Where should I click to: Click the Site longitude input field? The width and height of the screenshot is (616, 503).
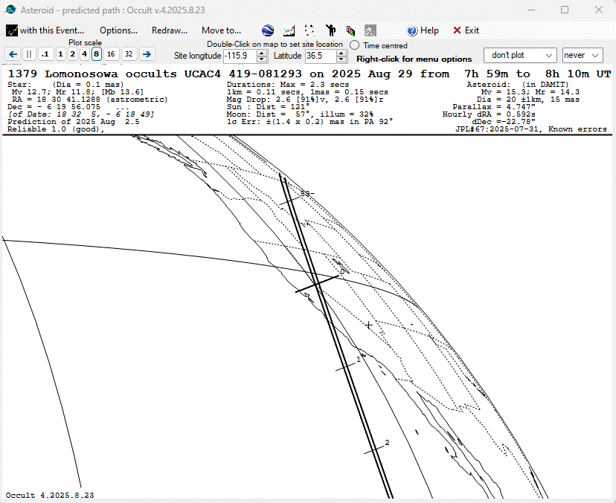tap(240, 56)
